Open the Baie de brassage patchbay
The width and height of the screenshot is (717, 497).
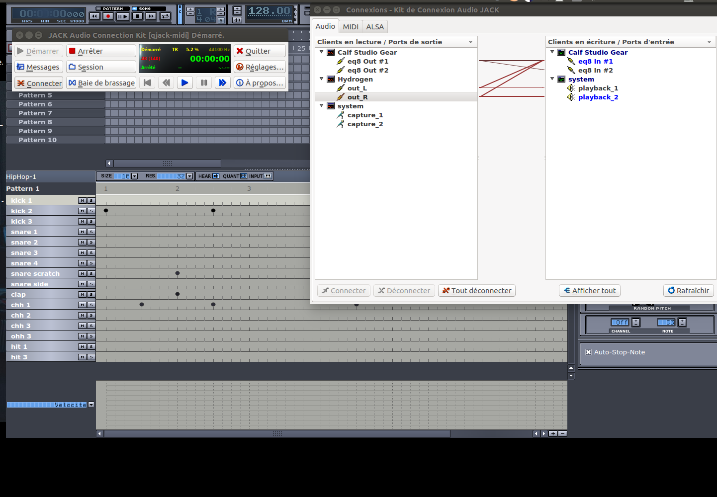pyautogui.click(x=101, y=83)
